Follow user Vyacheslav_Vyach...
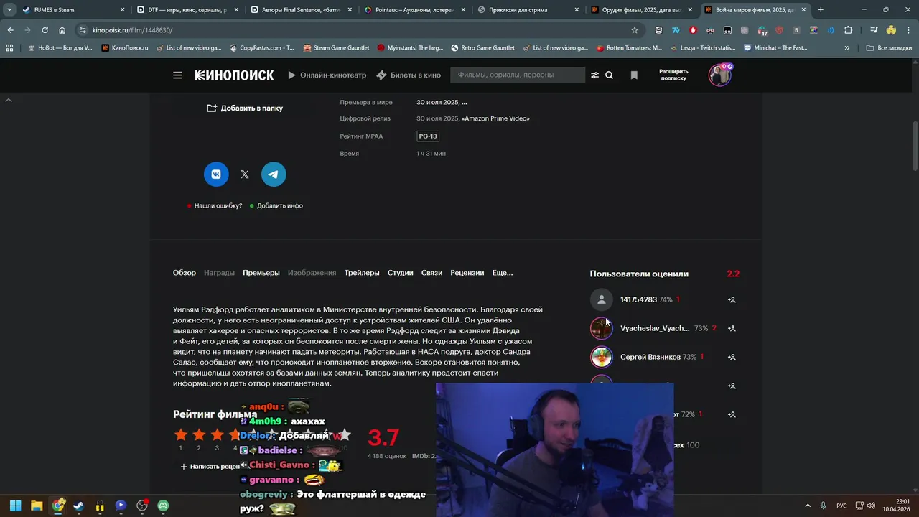 (732, 328)
